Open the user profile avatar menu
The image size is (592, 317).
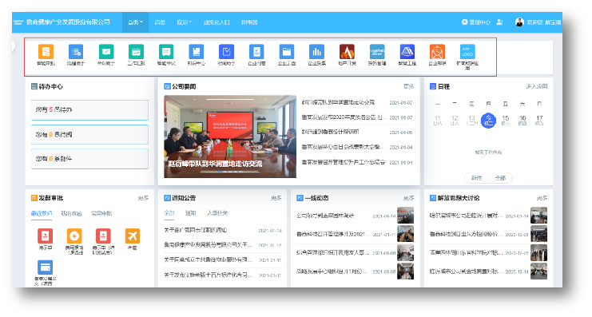[x=519, y=22]
